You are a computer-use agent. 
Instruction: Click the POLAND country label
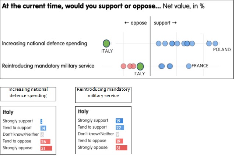pyautogui.click(x=222, y=50)
